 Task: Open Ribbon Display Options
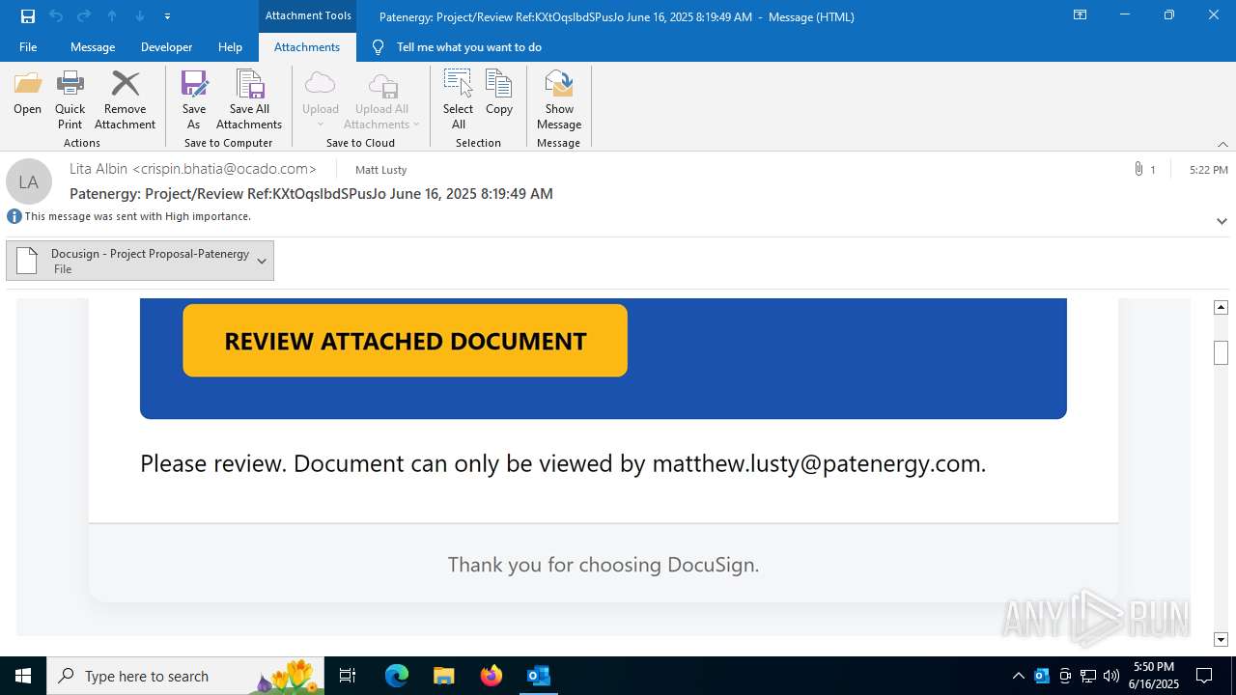(1080, 15)
